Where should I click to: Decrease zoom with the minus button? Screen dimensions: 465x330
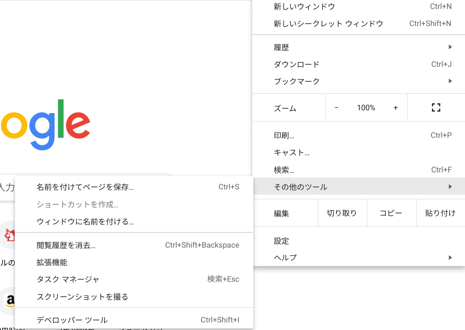[336, 107]
